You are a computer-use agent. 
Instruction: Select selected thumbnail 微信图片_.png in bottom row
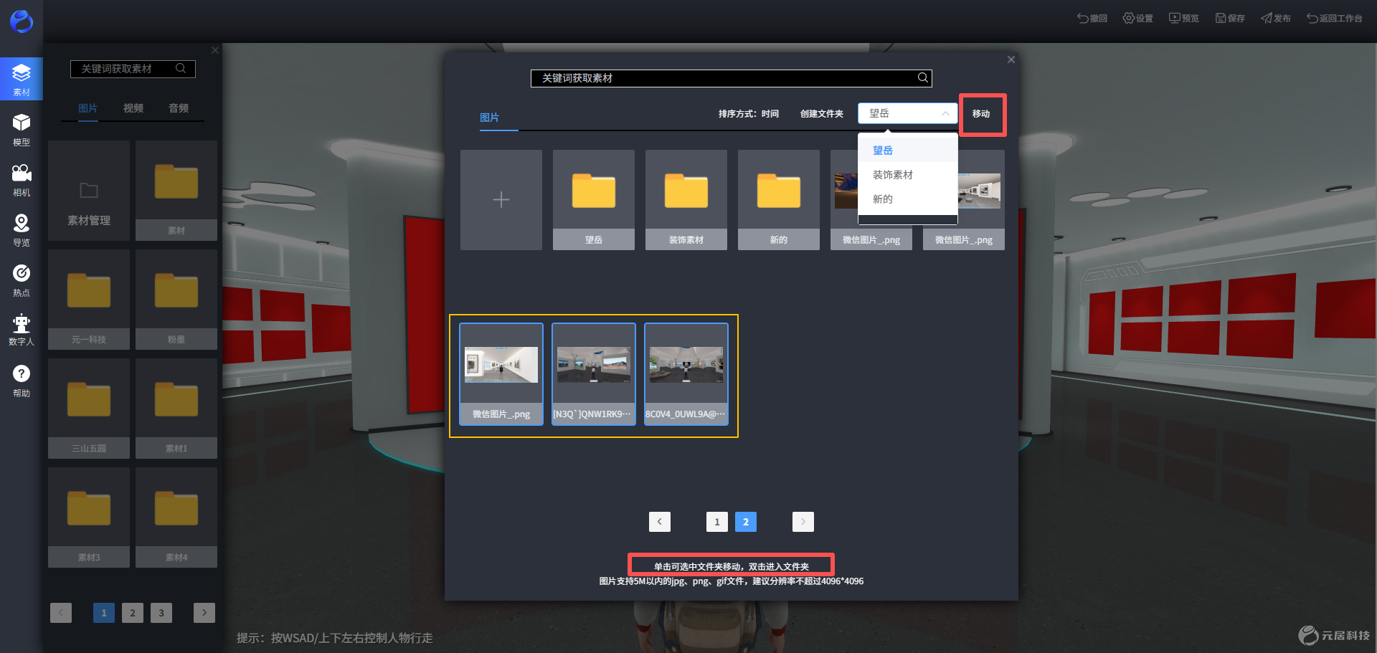501,374
